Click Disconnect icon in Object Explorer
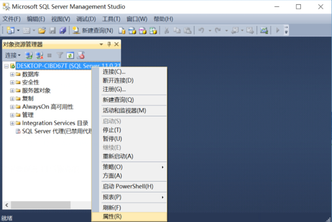The height and width of the screenshot is (222, 332). click(x=39, y=56)
